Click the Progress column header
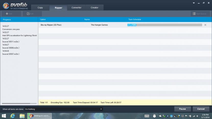Image resolution: width=212 pixels, height=119 pixels. tap(19, 19)
